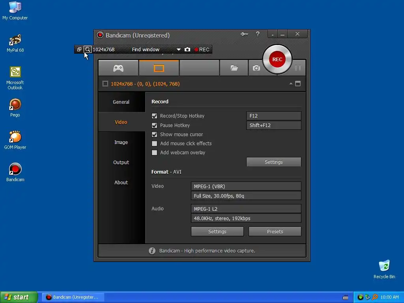Screen dimensions: 404x303
Task: Select Pego desktop shortcut
Action: click(x=15, y=108)
